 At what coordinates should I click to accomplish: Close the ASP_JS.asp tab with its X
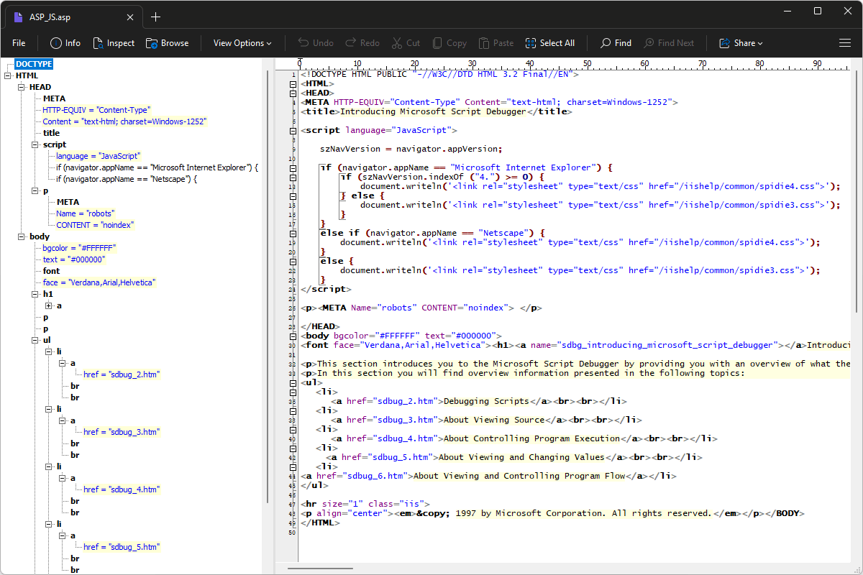pyautogui.click(x=130, y=17)
